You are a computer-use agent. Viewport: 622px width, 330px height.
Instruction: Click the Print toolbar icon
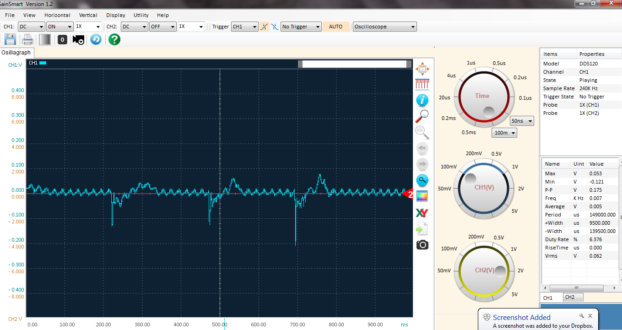(x=28, y=39)
